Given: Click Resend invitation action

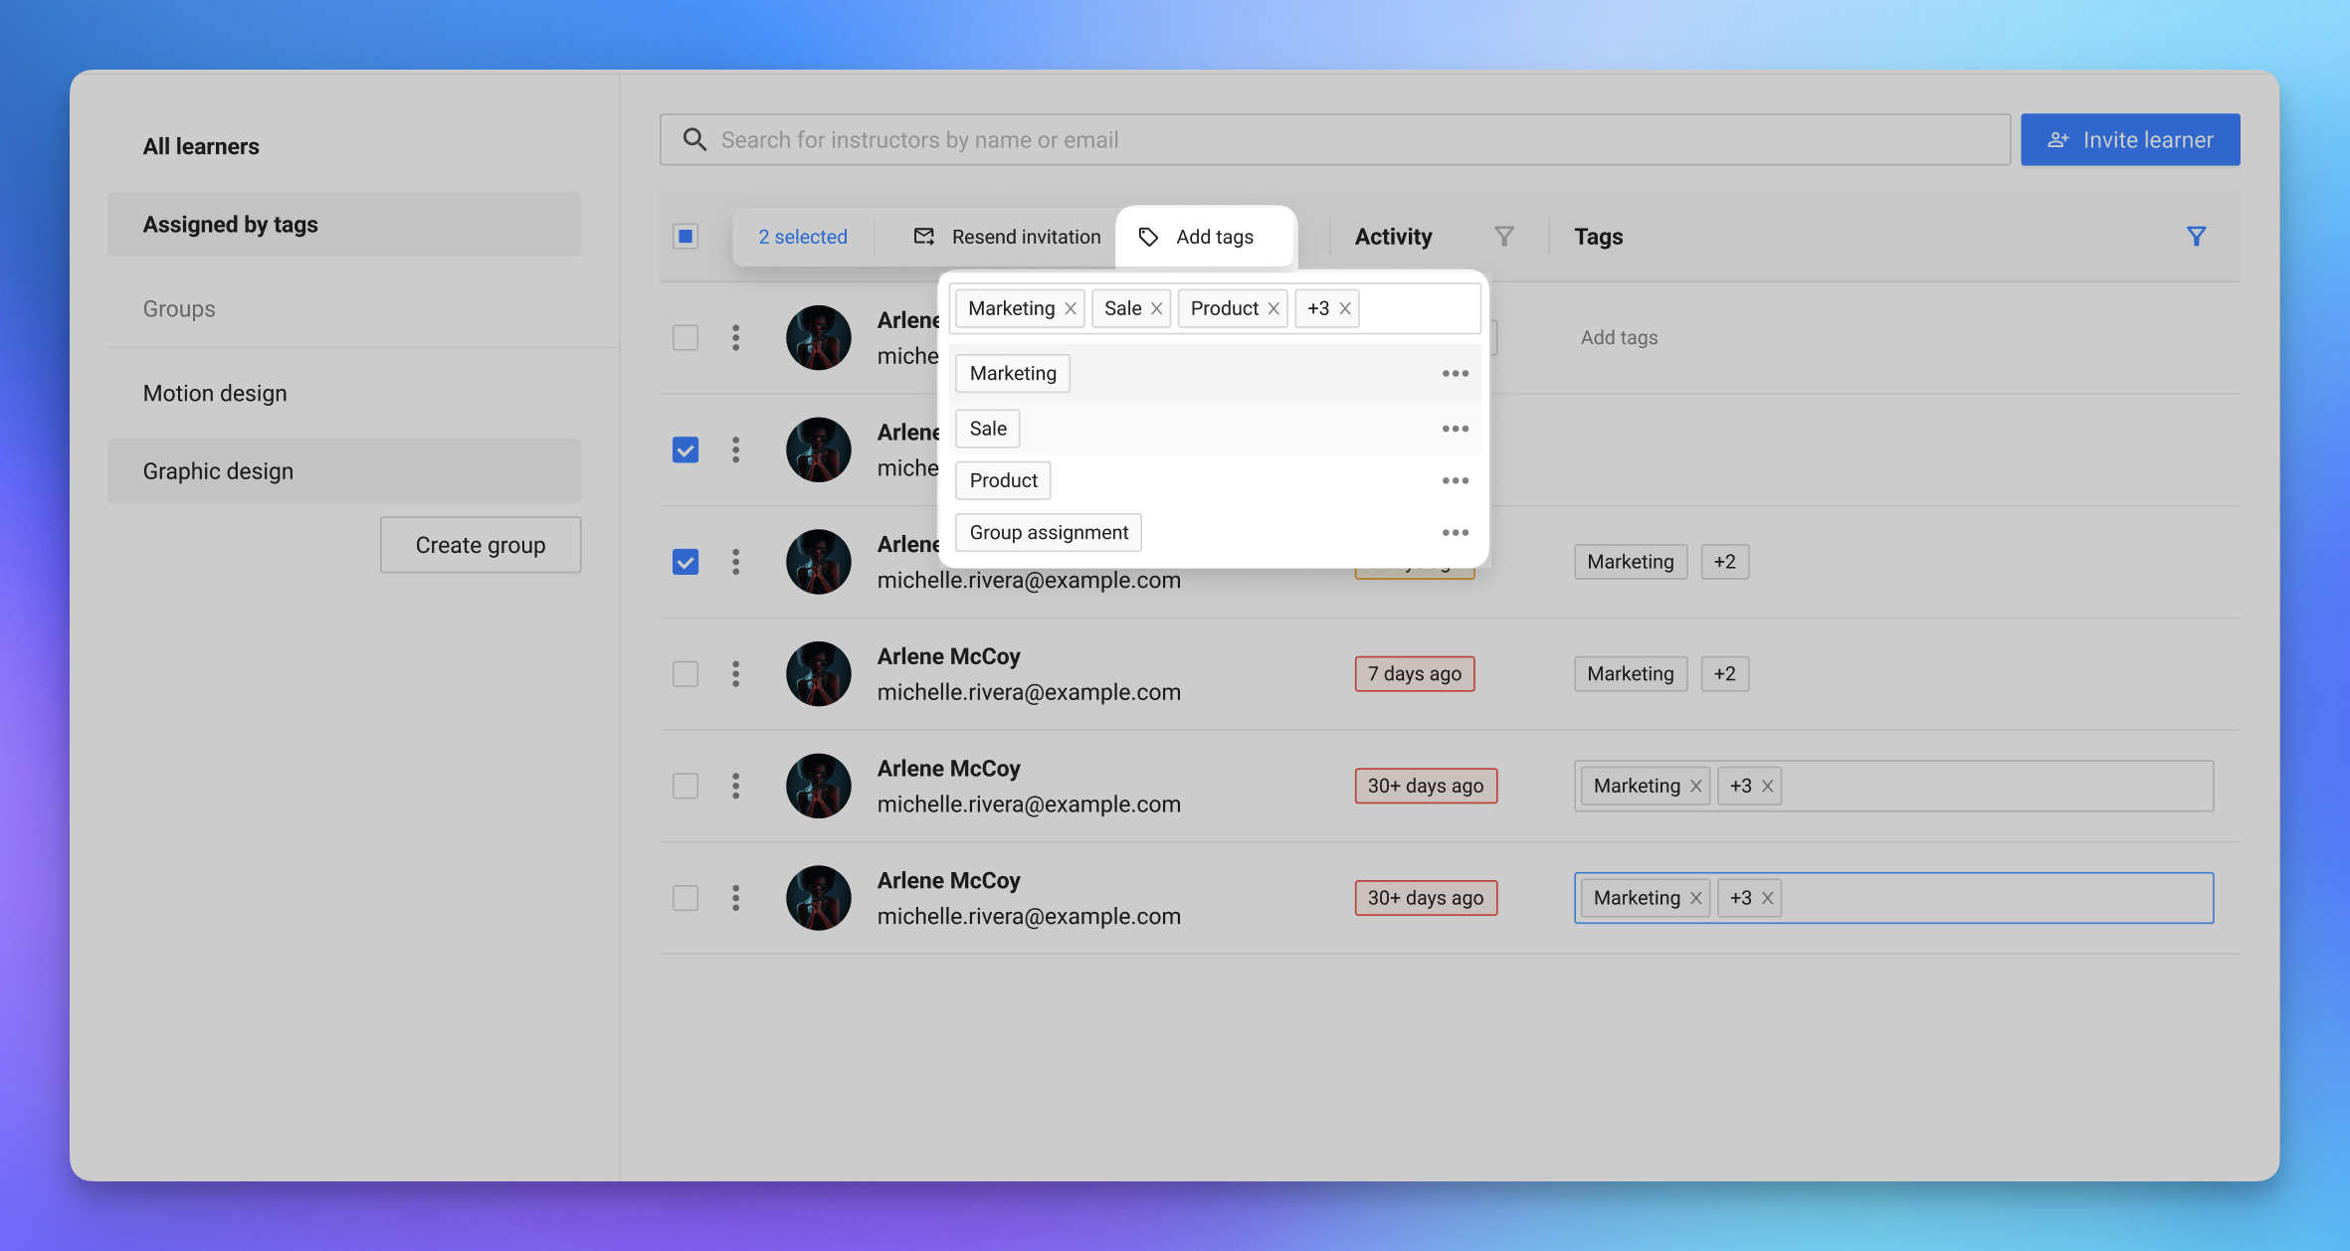Looking at the screenshot, I should [x=1007, y=237].
